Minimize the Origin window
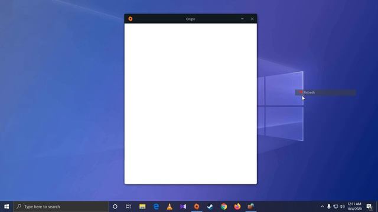Viewport: 378px width, 212px height. [242, 19]
